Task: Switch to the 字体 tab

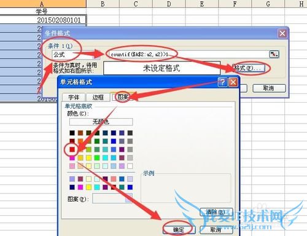Action: click(74, 97)
